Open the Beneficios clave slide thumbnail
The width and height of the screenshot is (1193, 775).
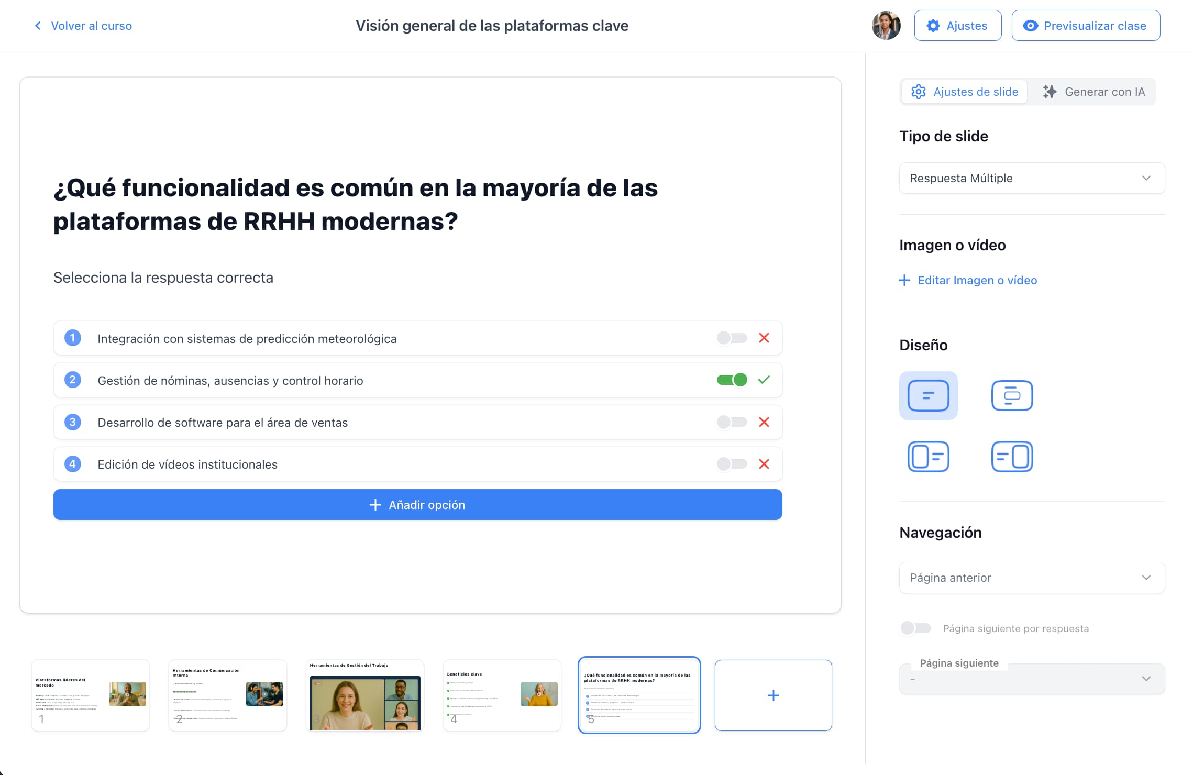502,695
